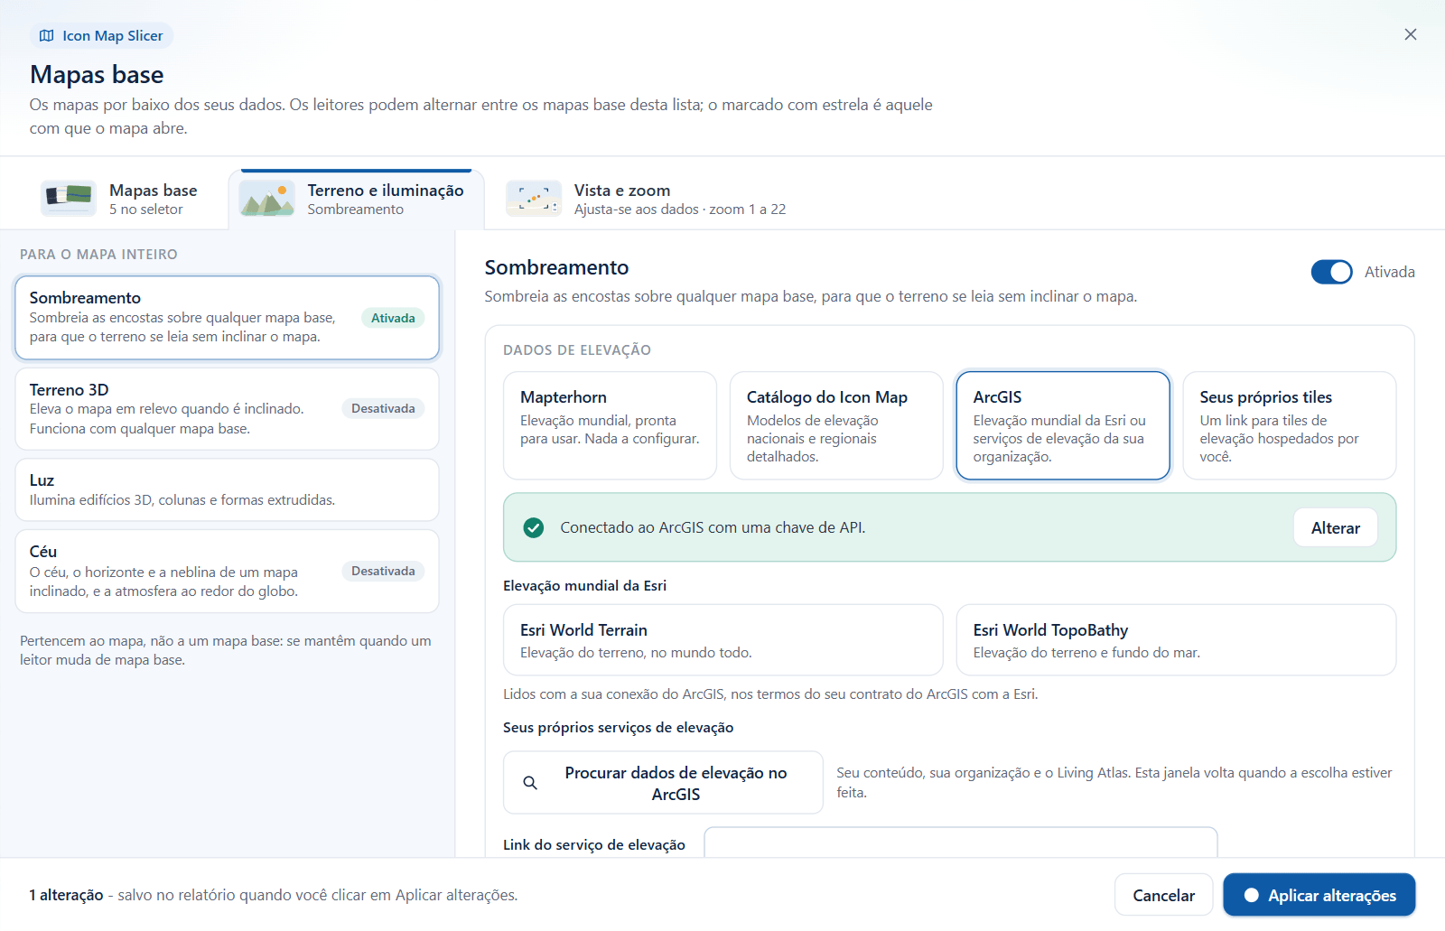Click the Desativada badge on Céu card

tap(383, 572)
